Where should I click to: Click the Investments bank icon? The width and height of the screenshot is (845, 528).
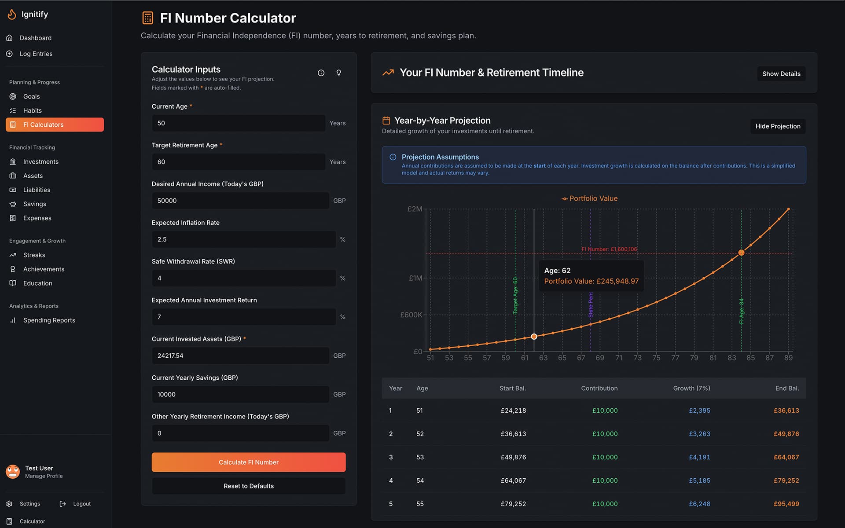click(13, 161)
